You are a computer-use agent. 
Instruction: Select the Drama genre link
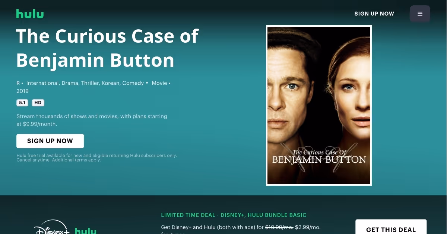pos(70,83)
